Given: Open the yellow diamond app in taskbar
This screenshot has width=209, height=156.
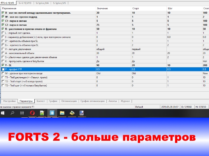Looking at the screenshot, I should point(72,113).
